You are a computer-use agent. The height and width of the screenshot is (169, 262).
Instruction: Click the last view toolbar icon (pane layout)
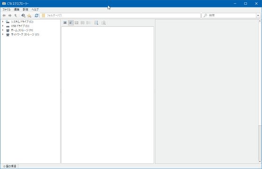[x=104, y=23]
